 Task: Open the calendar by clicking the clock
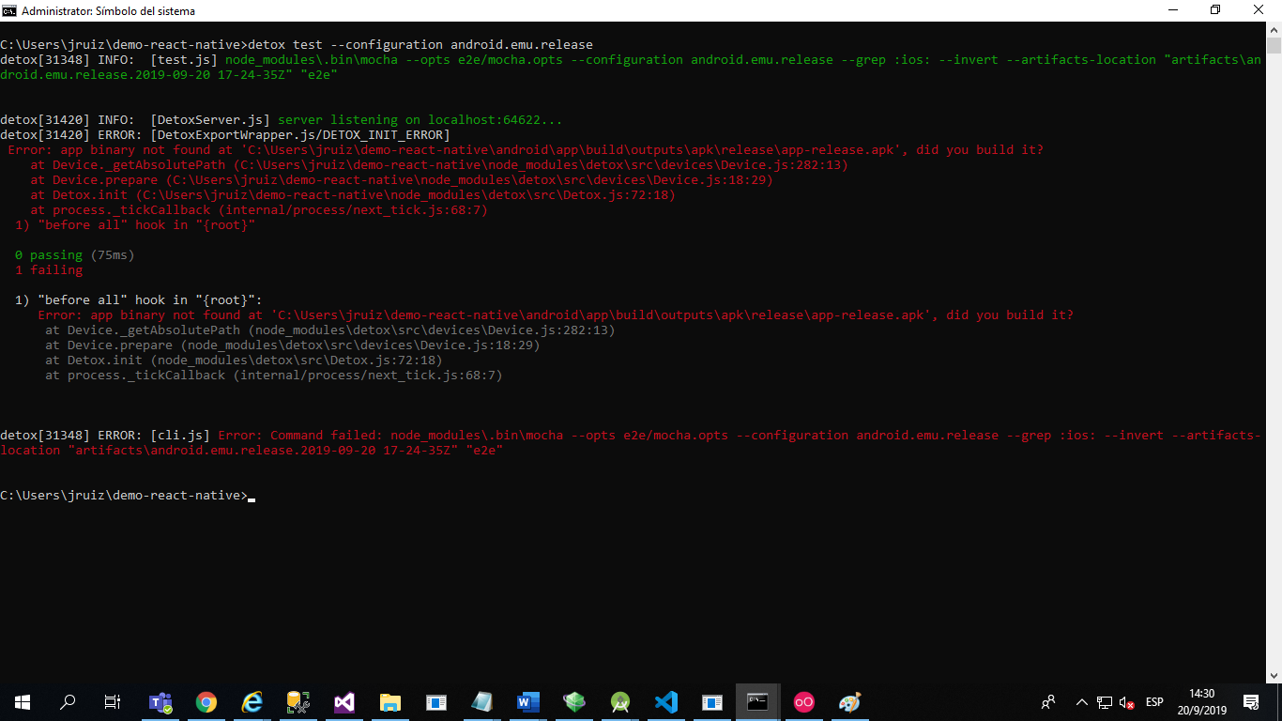coord(1200,702)
